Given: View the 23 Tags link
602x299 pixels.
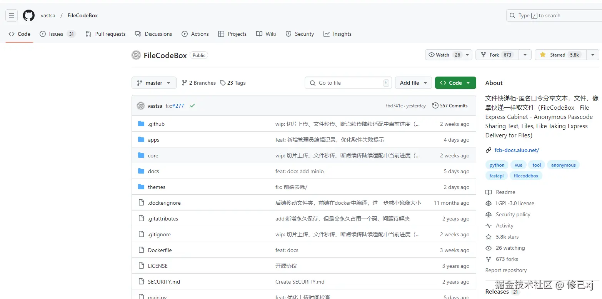Looking at the screenshot, I should tap(233, 83).
